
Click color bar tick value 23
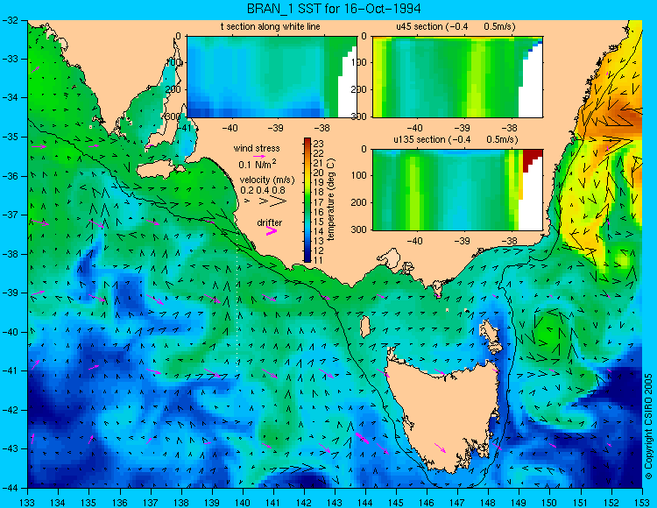(319, 144)
